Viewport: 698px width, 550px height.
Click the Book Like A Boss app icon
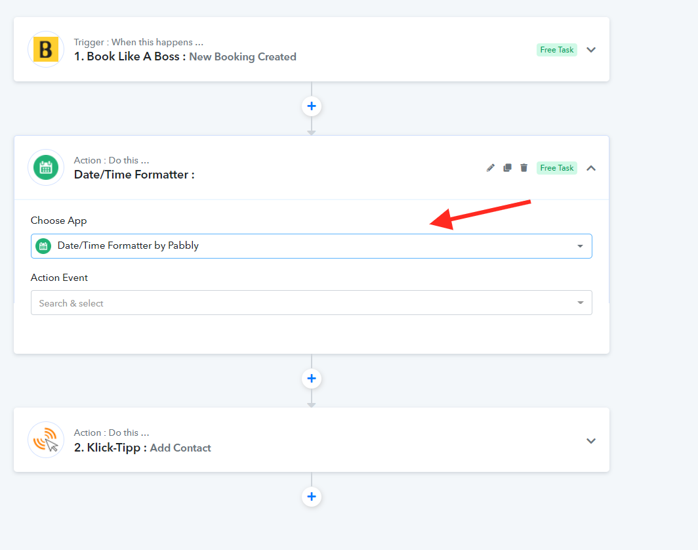click(46, 49)
